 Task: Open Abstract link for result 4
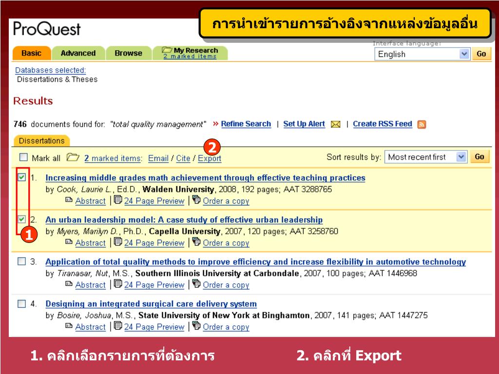90,327
